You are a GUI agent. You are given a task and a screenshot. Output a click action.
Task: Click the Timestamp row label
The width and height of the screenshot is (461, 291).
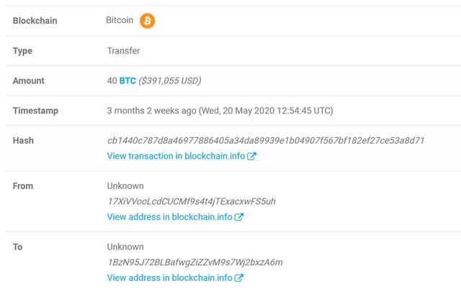click(x=35, y=111)
